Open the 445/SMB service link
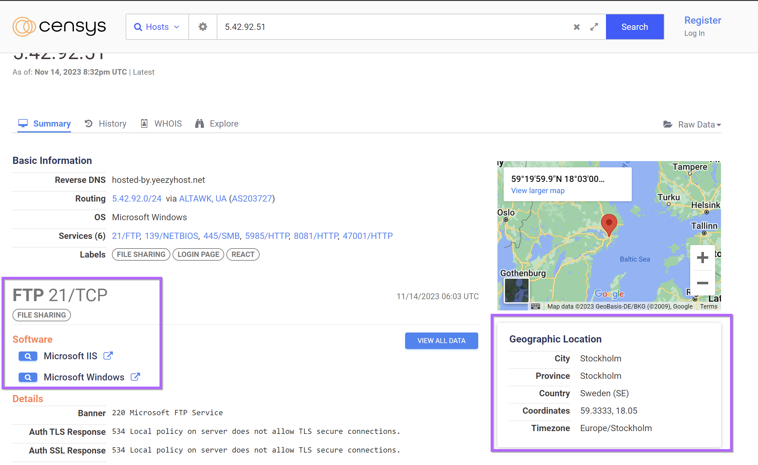This screenshot has height=465, width=758. tap(221, 236)
